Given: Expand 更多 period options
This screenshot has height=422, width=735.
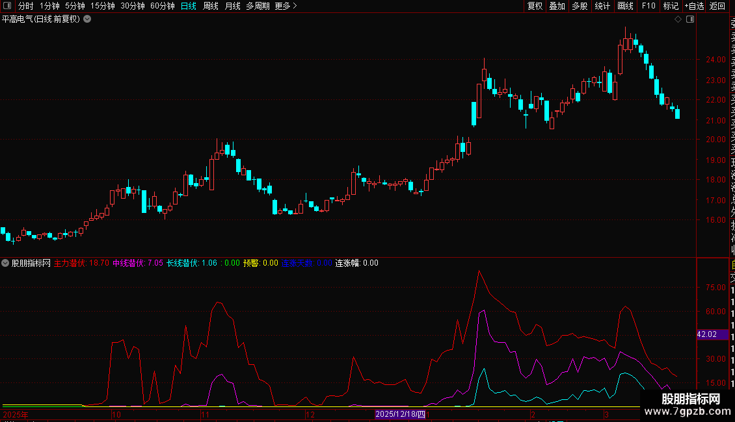Looking at the screenshot, I should [286, 6].
